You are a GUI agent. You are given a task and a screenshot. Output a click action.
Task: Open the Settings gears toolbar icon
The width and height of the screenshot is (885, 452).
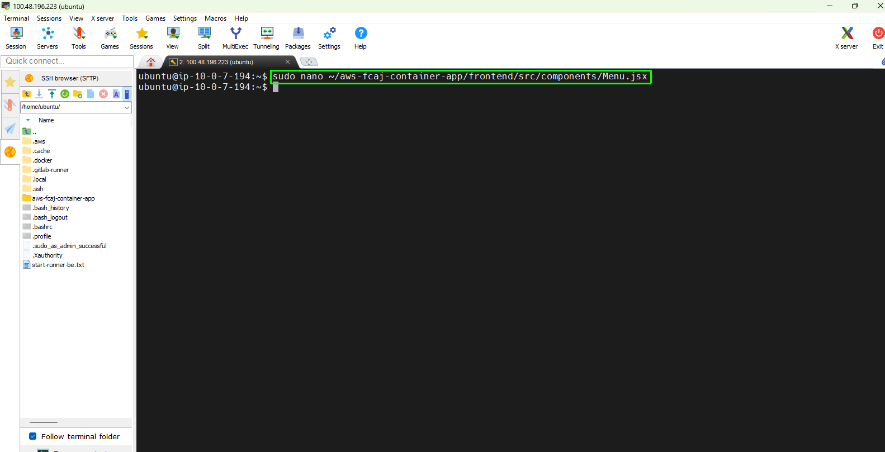tap(329, 38)
